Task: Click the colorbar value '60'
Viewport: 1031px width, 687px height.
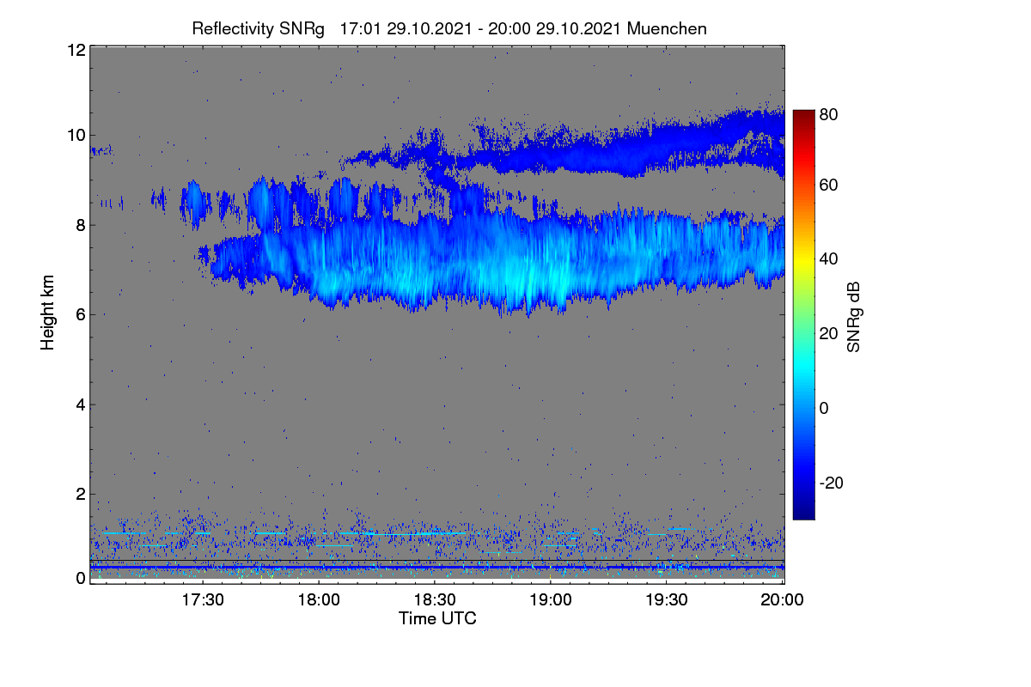Action: tap(829, 185)
